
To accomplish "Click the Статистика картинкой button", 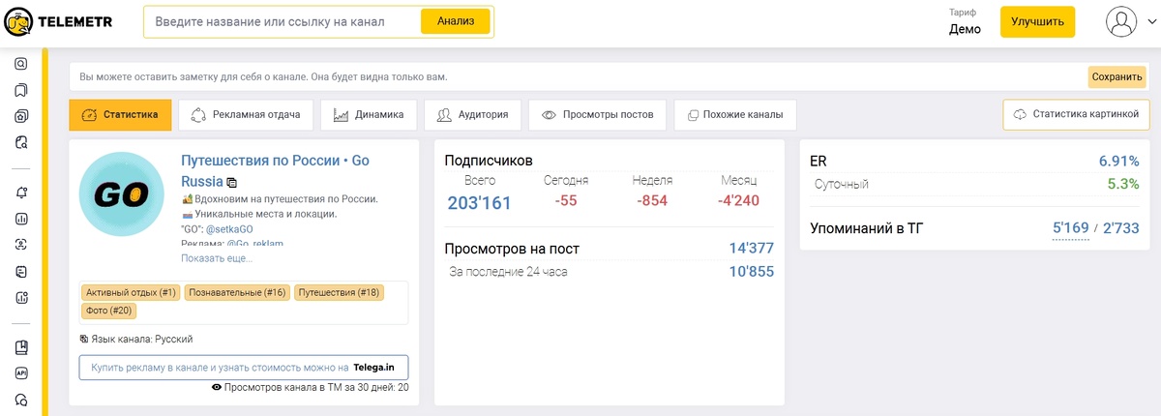I will (1078, 114).
